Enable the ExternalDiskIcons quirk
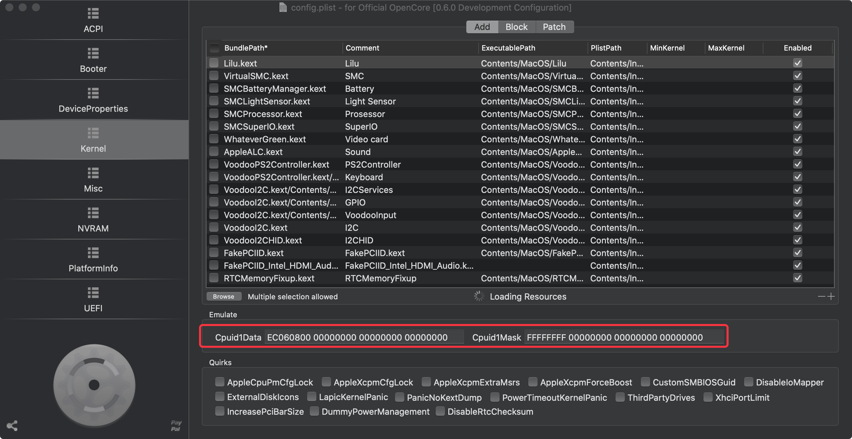 219,397
